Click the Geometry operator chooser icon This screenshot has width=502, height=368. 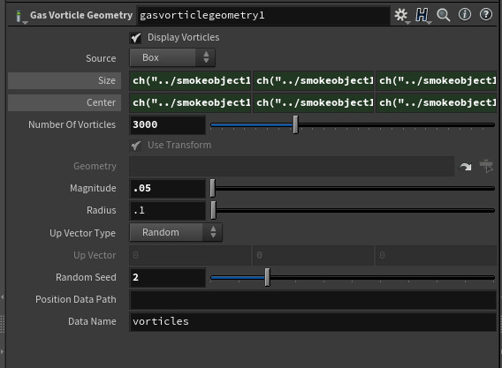click(x=487, y=166)
